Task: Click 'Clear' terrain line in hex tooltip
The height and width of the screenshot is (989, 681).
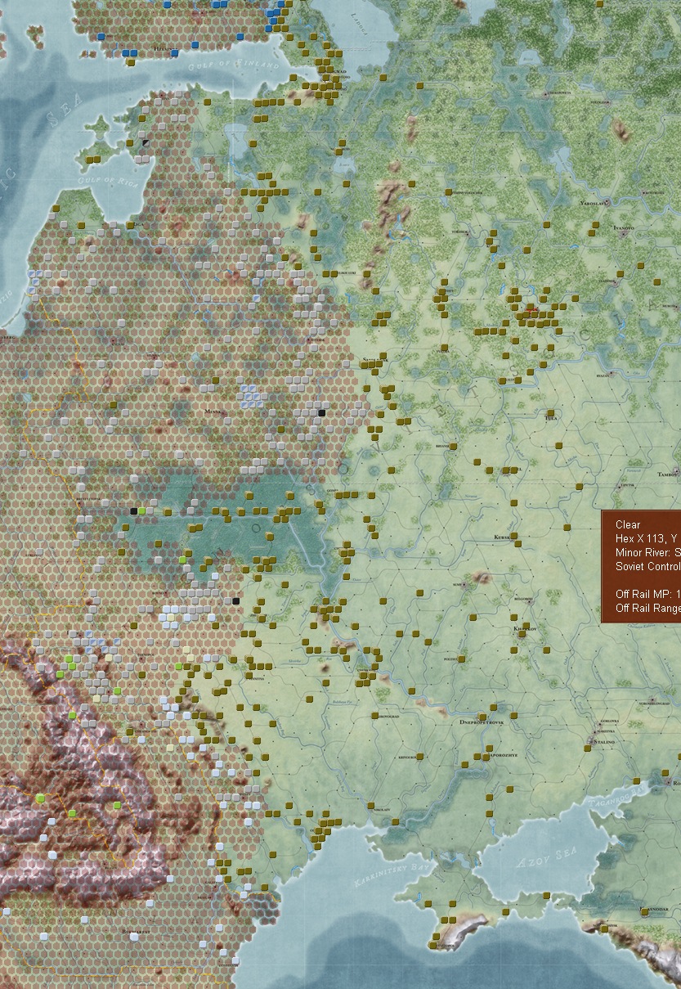Action: pyautogui.click(x=629, y=524)
